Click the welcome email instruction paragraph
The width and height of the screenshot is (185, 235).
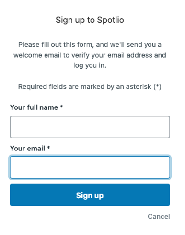(90, 55)
